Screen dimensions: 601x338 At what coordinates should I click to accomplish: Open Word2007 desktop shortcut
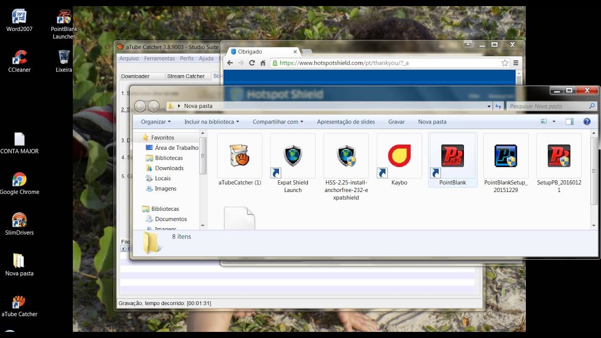click(x=19, y=21)
